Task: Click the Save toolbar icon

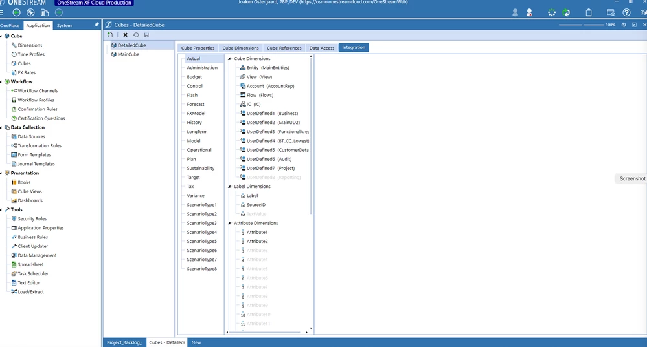Action: (x=146, y=35)
